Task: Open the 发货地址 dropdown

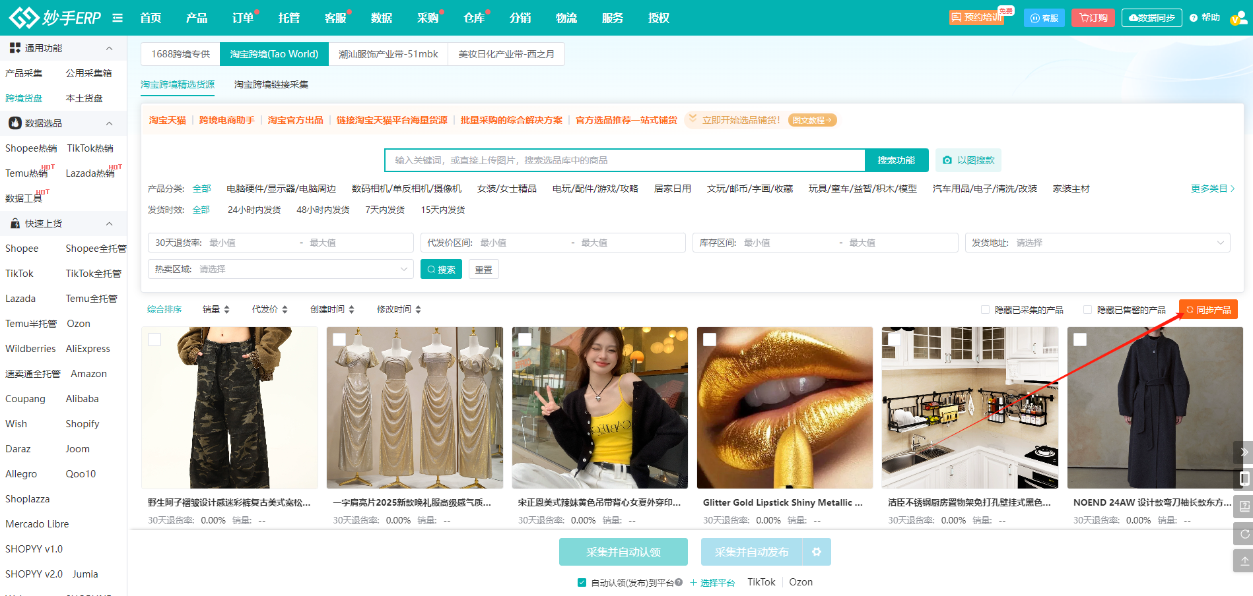Action: [x=1097, y=243]
